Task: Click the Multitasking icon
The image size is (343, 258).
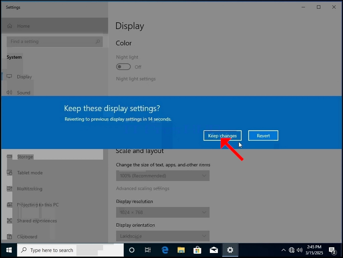Action: coord(9,188)
